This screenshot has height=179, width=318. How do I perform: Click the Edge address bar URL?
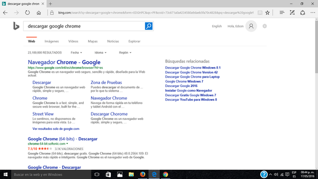pyautogui.click(x=156, y=13)
